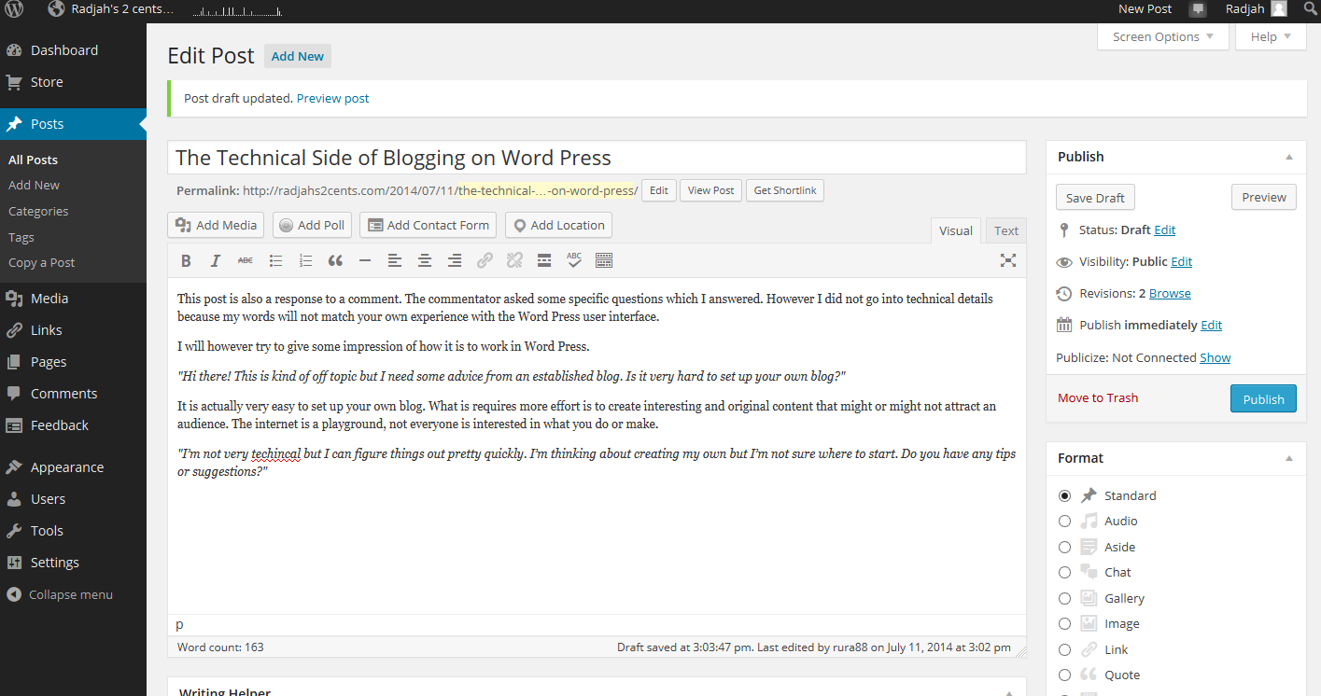Open Media in the sidebar menu
This screenshot has width=1321, height=696.
click(x=49, y=299)
